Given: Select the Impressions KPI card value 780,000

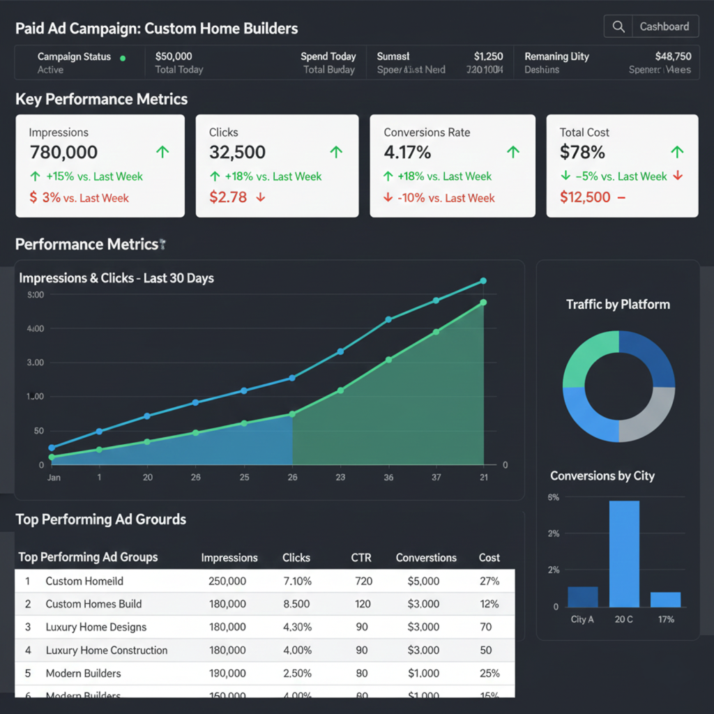Looking at the screenshot, I should pyautogui.click(x=63, y=152).
